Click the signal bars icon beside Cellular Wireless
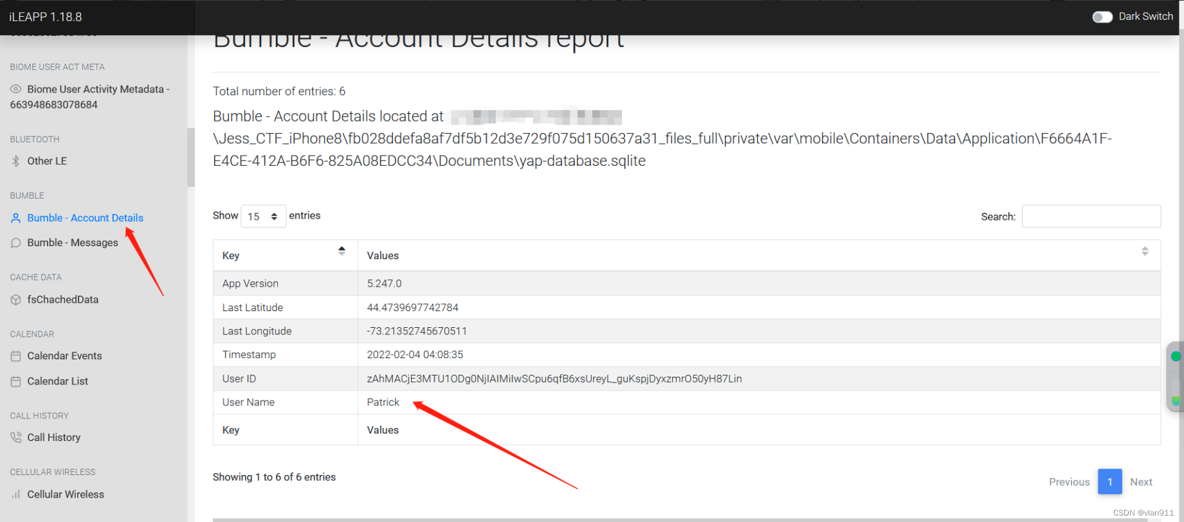Viewport: 1184px width, 522px height. tap(16, 494)
